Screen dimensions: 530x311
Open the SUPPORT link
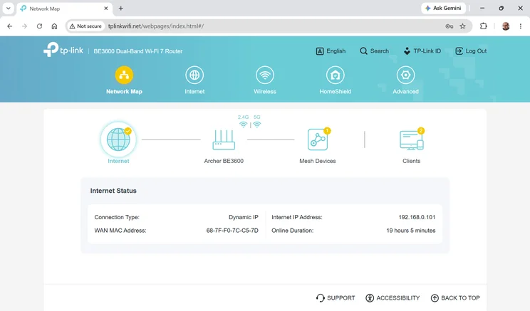click(336, 297)
